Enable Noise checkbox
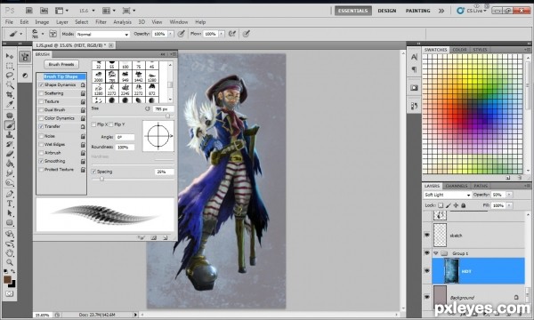 point(41,136)
